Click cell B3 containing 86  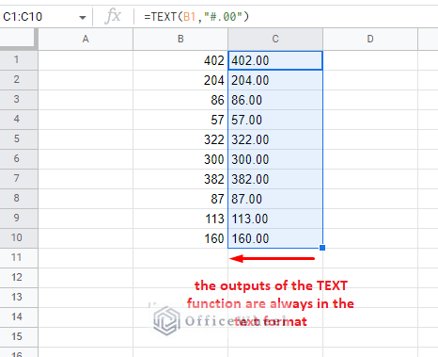[x=180, y=100]
